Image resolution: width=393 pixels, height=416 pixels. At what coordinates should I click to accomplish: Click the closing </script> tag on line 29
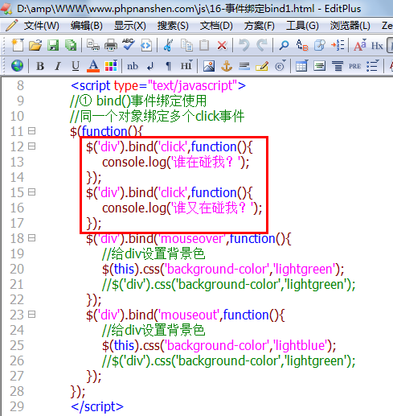coord(97,406)
